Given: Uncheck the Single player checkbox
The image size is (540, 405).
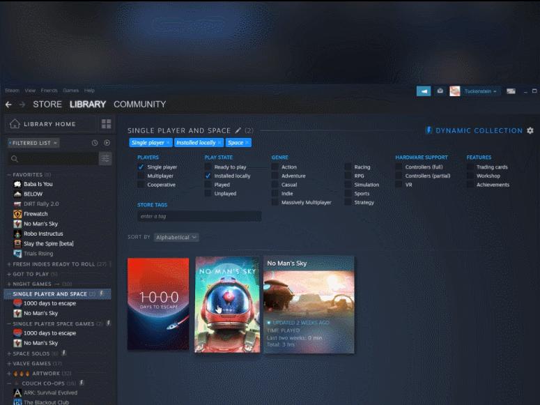Looking at the screenshot, I should pos(141,167).
